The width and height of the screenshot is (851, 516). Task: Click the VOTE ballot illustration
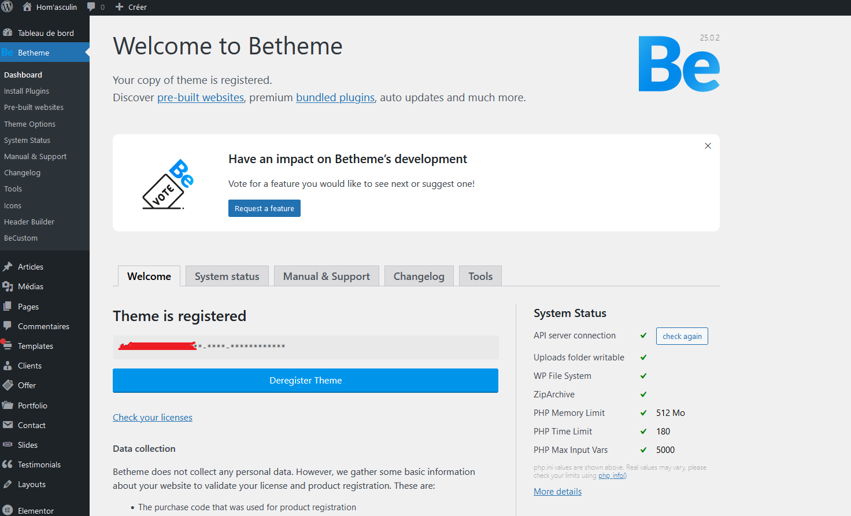coord(168,185)
